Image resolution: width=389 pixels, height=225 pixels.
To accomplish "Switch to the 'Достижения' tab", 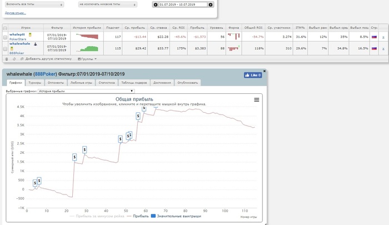I will point(162,83).
